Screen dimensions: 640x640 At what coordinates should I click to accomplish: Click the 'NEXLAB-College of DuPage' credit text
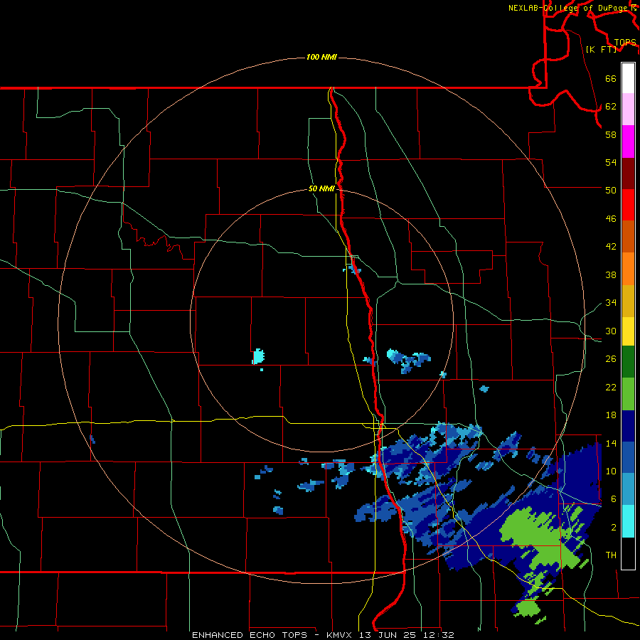click(567, 8)
